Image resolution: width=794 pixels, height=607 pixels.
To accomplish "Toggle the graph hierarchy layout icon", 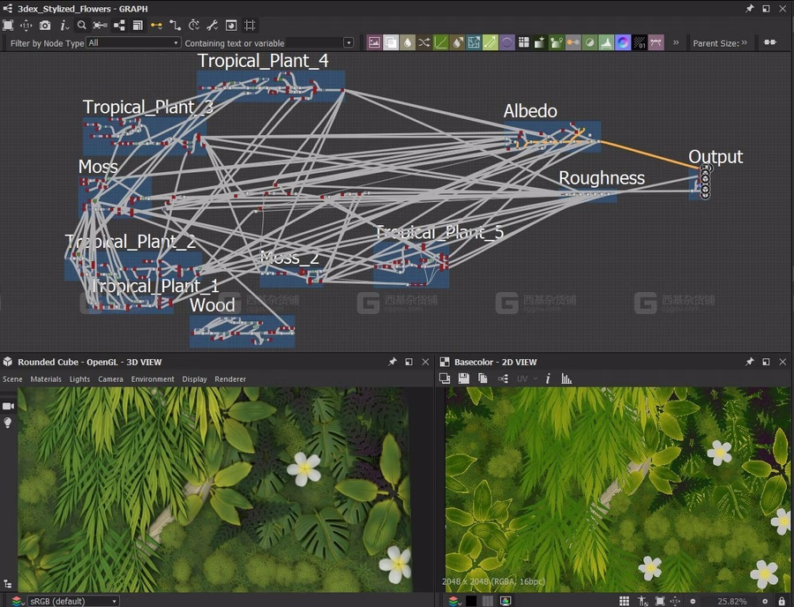I will 119,26.
